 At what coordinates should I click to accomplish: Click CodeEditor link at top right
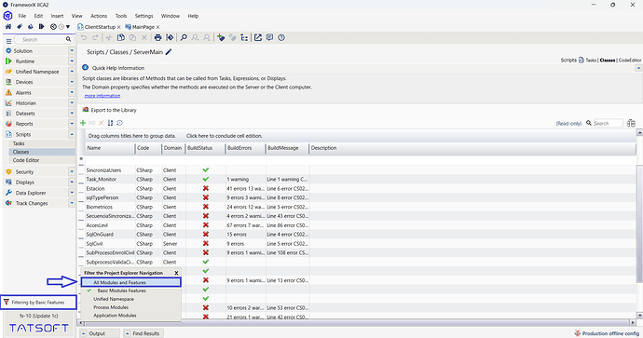click(629, 61)
